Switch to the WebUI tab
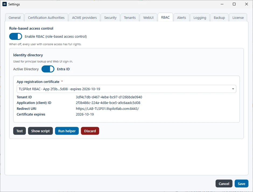This screenshot has width=253, height=192. 149,18
